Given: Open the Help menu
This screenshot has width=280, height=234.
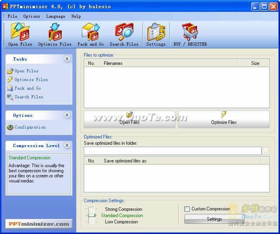Looking at the screenshot, I should click(76, 16).
